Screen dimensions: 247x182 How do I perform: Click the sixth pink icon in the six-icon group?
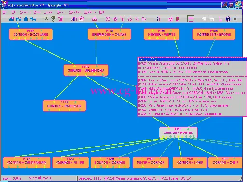pos(144,19)
